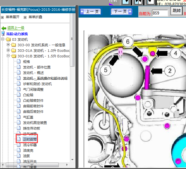Select the 03 发动机 folder icon
Viewport: 186px width, 169px height.
8,39
